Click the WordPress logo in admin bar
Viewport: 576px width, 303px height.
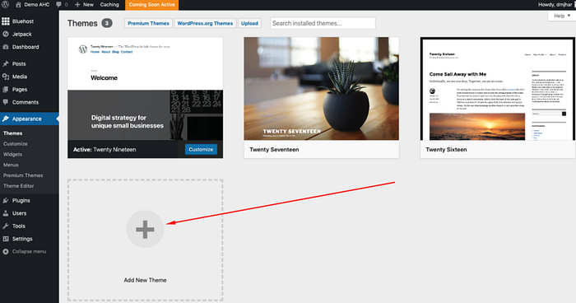point(5,5)
